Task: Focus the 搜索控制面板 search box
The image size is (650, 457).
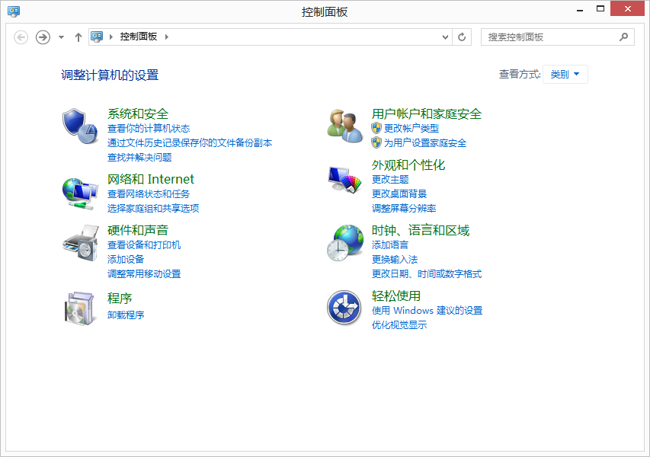Action: 558,37
